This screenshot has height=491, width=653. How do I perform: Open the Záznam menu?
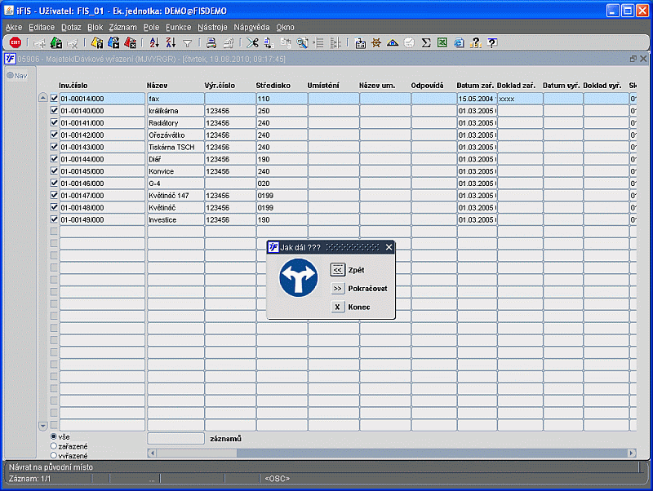(122, 27)
